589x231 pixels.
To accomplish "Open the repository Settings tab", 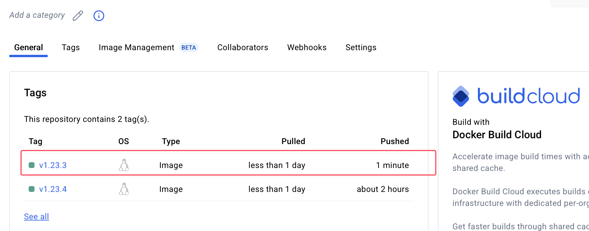I will point(361,48).
